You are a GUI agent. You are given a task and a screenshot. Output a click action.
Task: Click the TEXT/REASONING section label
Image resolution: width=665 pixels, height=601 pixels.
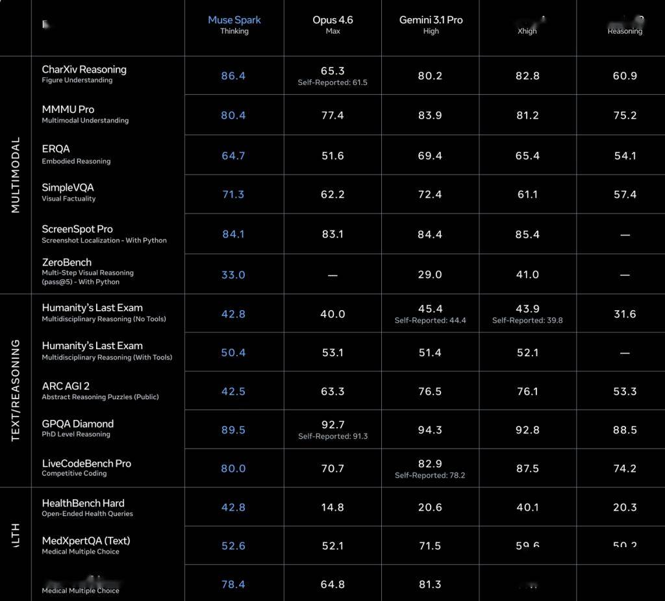coord(16,390)
